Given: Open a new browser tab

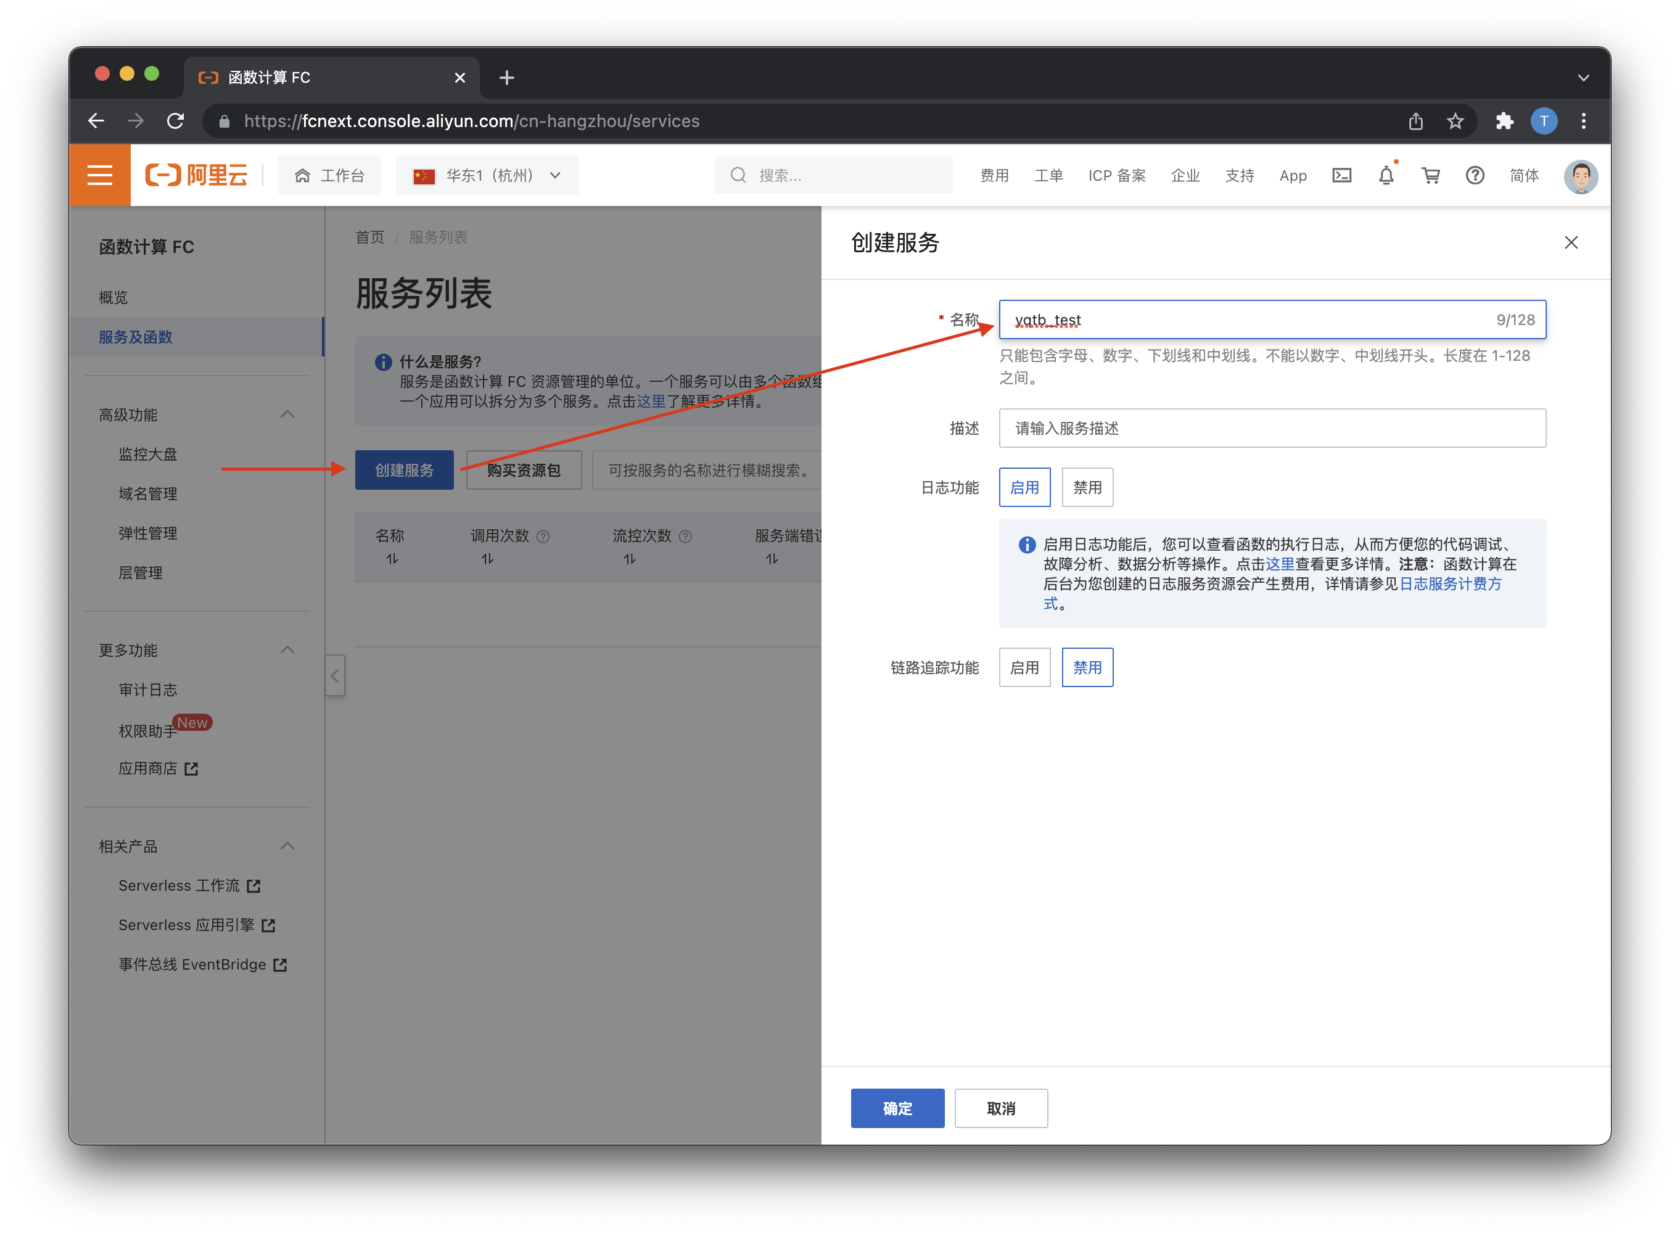Looking at the screenshot, I should click(x=506, y=78).
